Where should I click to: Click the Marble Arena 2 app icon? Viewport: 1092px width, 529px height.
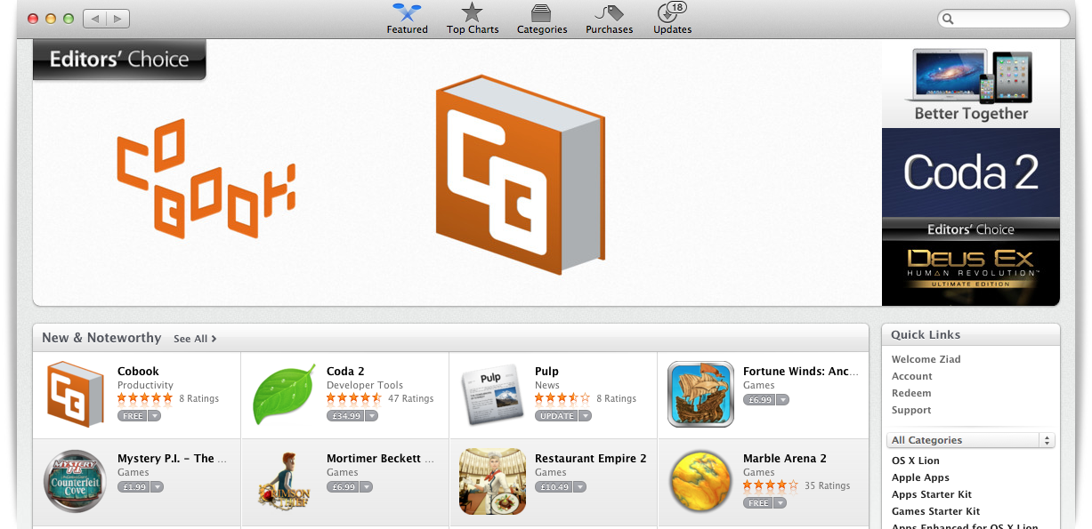point(701,481)
